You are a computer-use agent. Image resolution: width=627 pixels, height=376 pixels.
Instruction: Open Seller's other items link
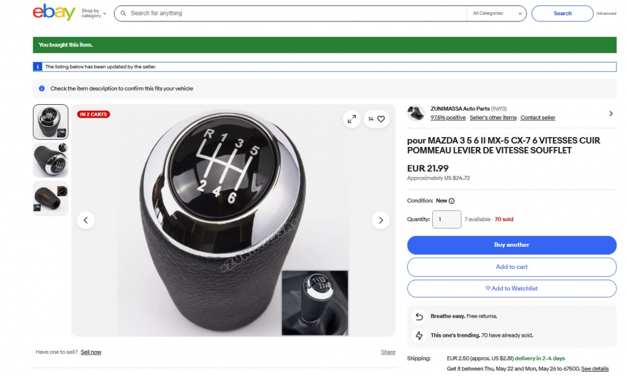click(x=493, y=118)
